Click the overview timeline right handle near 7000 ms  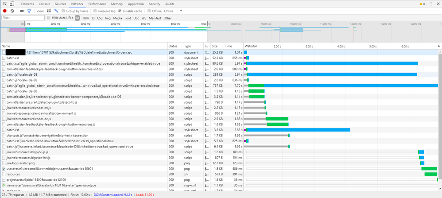point(207,23)
